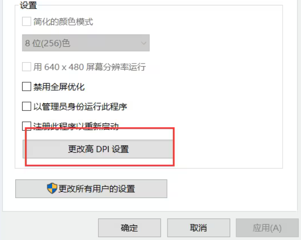The width and height of the screenshot is (301, 240).
Task: Click the 应用(A) button
Action: 267,228
